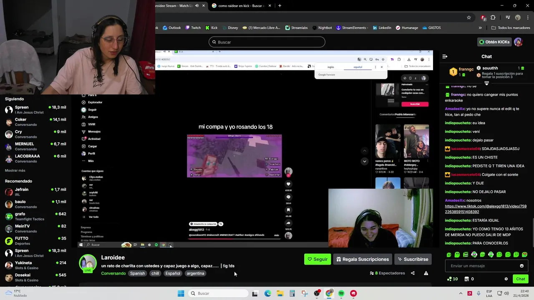This screenshot has height=300, width=534.
Task: Open Nightbot bookmark
Action: 322,28
